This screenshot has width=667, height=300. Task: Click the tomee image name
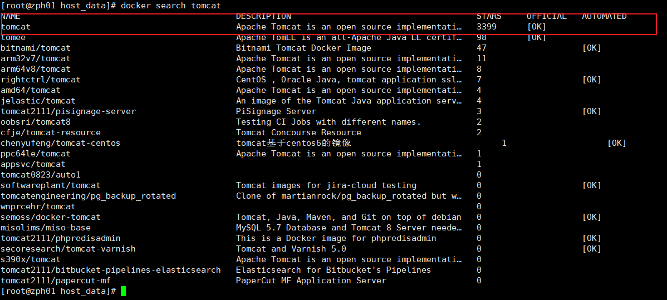pos(13,37)
